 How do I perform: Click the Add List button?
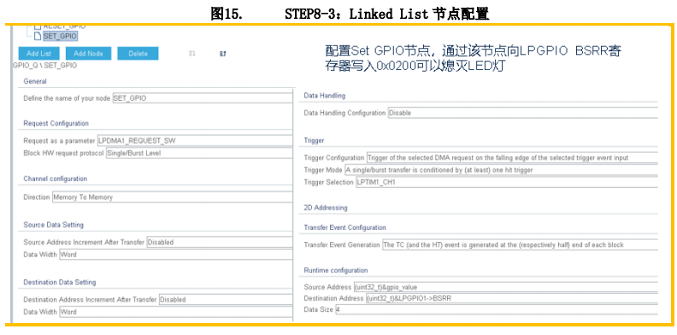(x=38, y=54)
